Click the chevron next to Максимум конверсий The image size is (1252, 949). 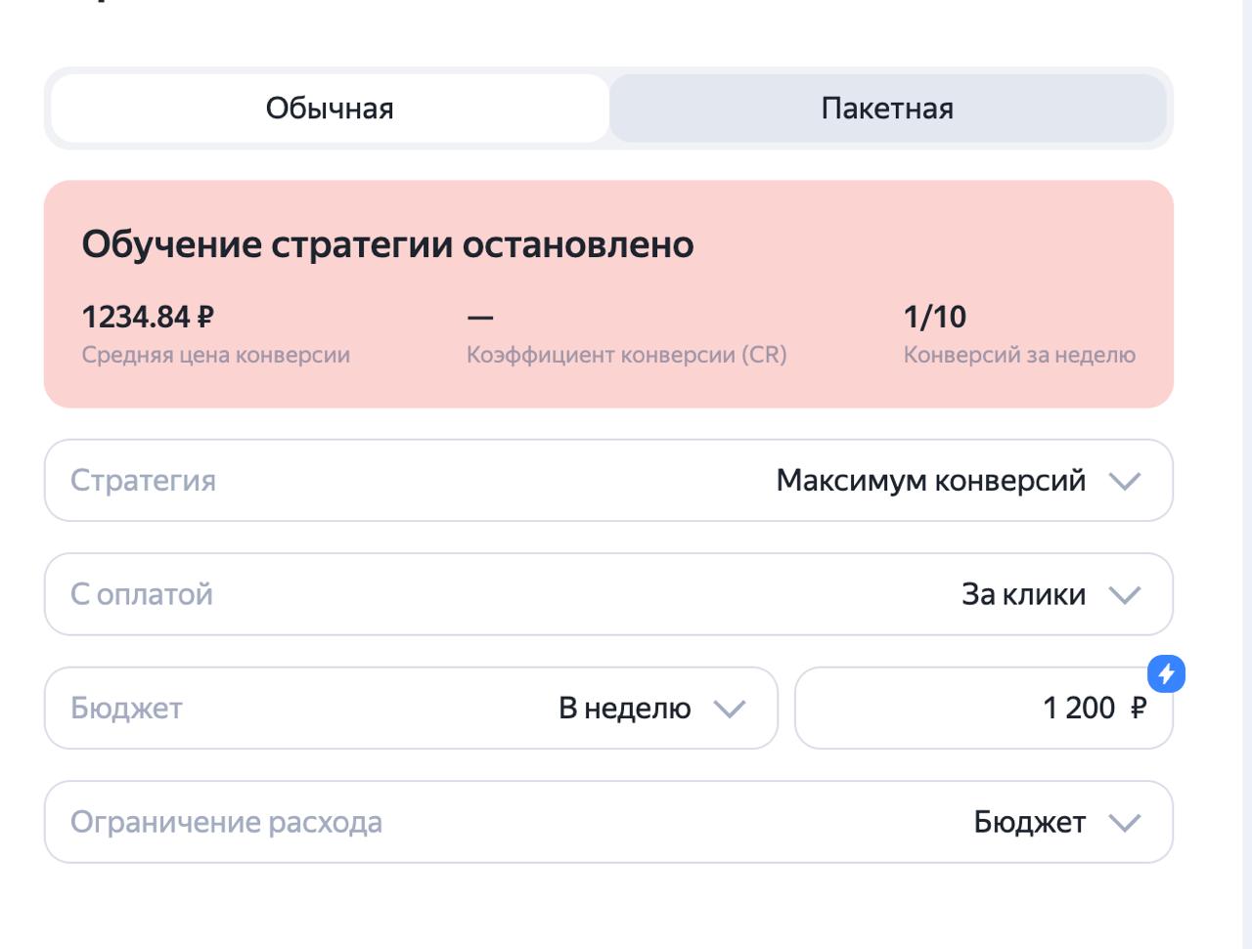[1125, 480]
